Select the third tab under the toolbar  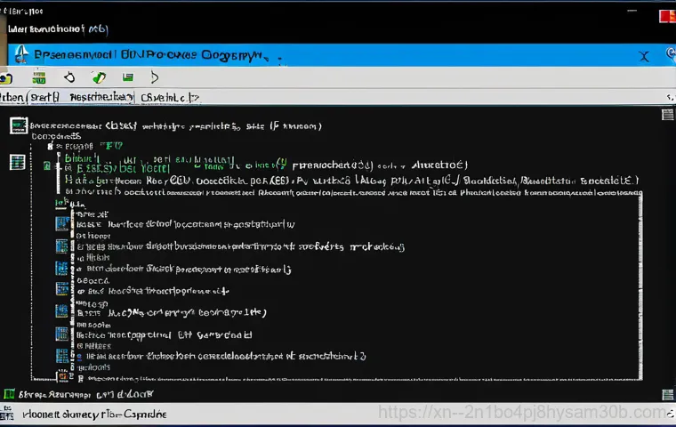(101, 98)
